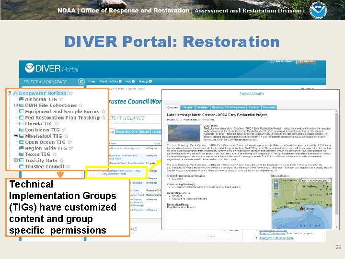Click the Project Details vertical scrollbar
Screen dimensions: 345x259
point(336,163)
